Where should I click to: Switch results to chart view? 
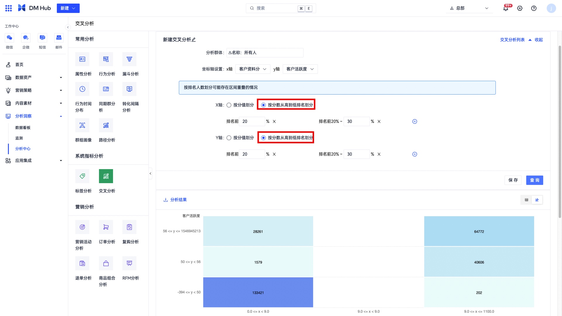click(x=537, y=200)
